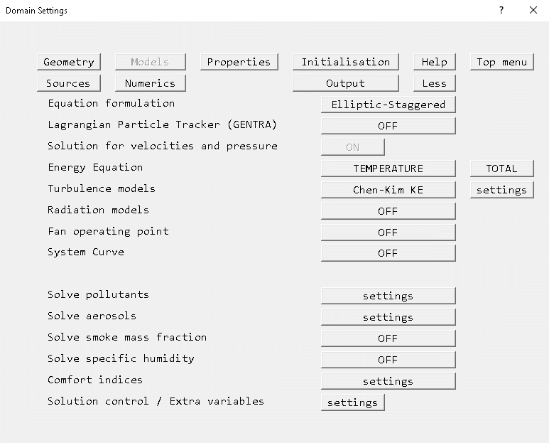This screenshot has height=443, width=549.
Task: Change the Energy Equation TEMPERATURE option
Action: (x=388, y=169)
